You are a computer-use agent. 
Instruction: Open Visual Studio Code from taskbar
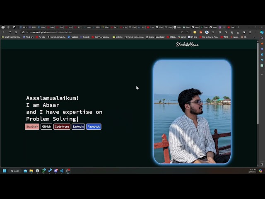click(62, 171)
